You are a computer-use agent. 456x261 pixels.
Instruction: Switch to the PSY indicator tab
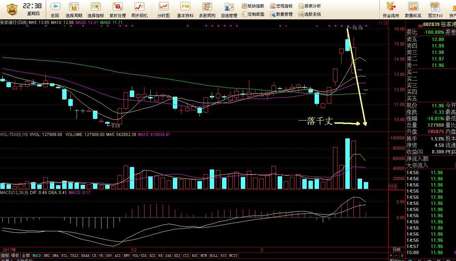tap(224, 256)
